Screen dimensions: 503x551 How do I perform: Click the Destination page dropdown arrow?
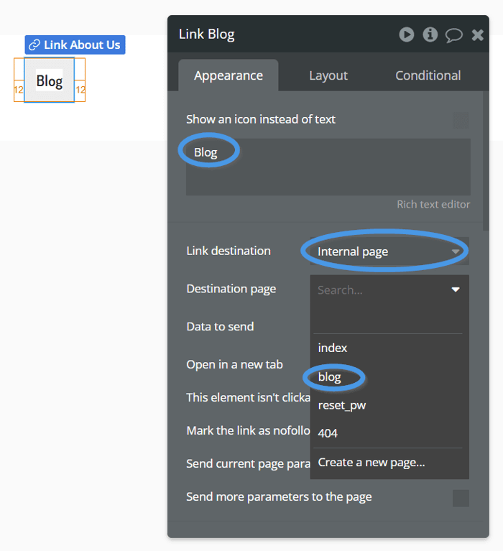[456, 290]
